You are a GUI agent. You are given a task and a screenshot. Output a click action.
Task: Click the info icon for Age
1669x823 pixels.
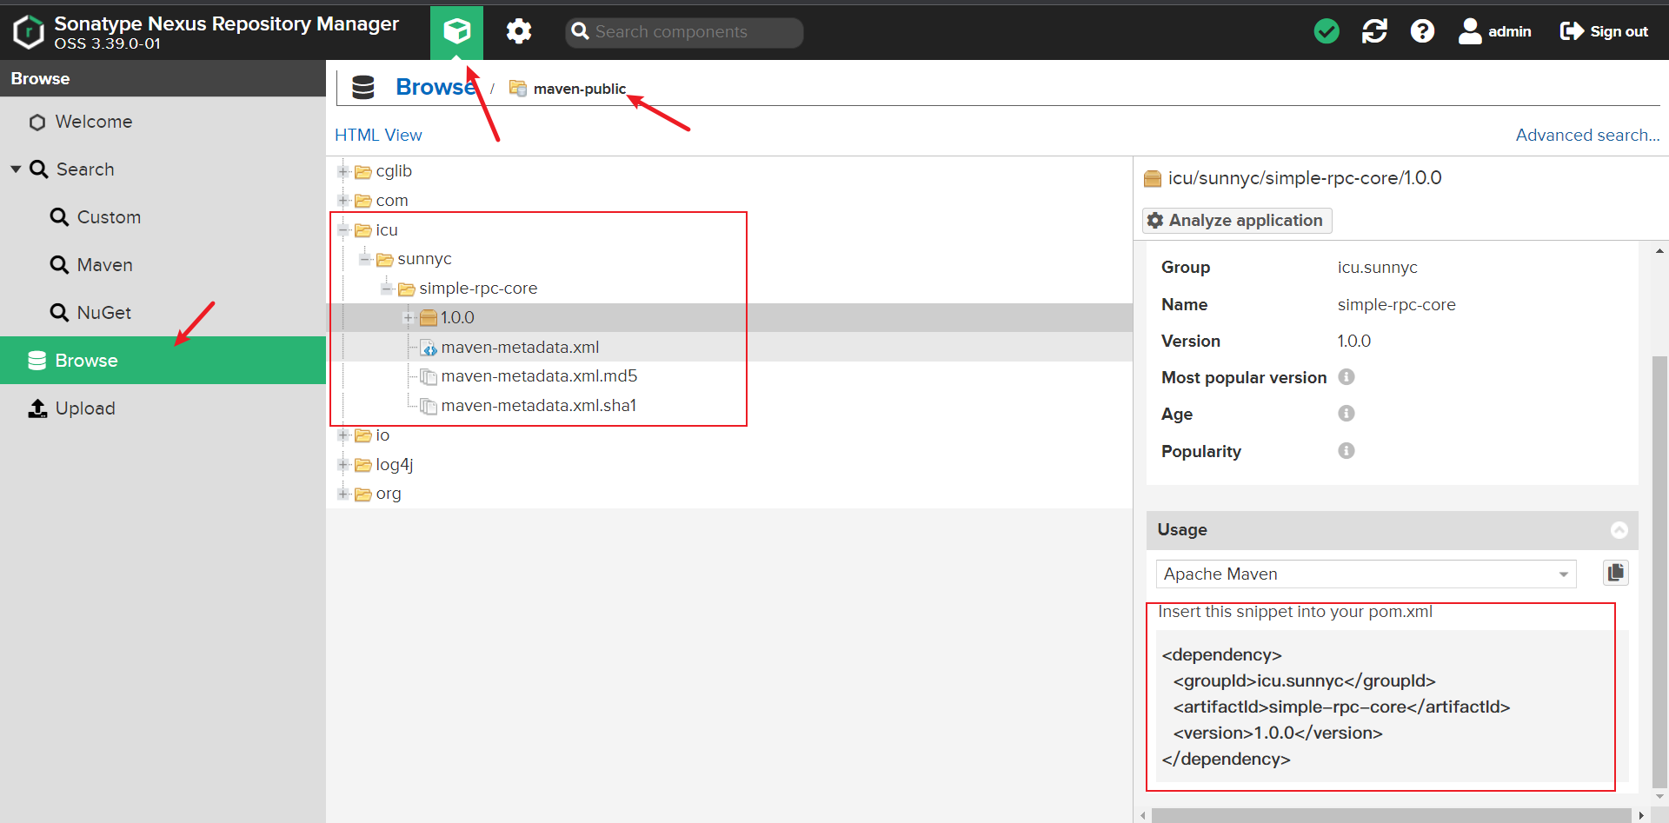(x=1347, y=414)
